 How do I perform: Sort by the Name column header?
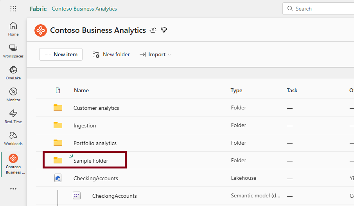point(81,90)
